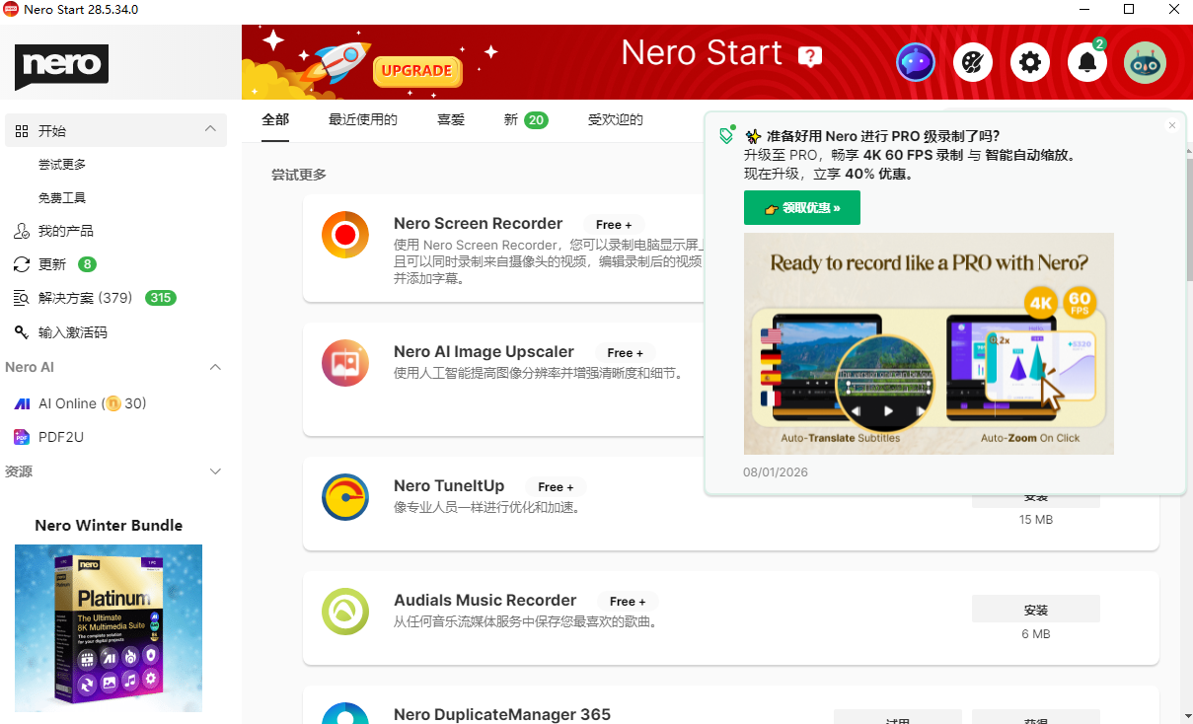Click the Nero TuneItUp title
The height and width of the screenshot is (724, 1193).
point(449,485)
